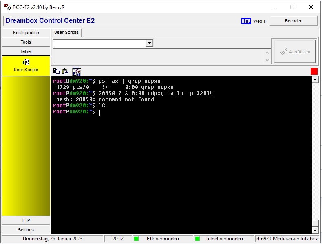
Task: Open the FTP section in the sidebar
Action: 26,220
